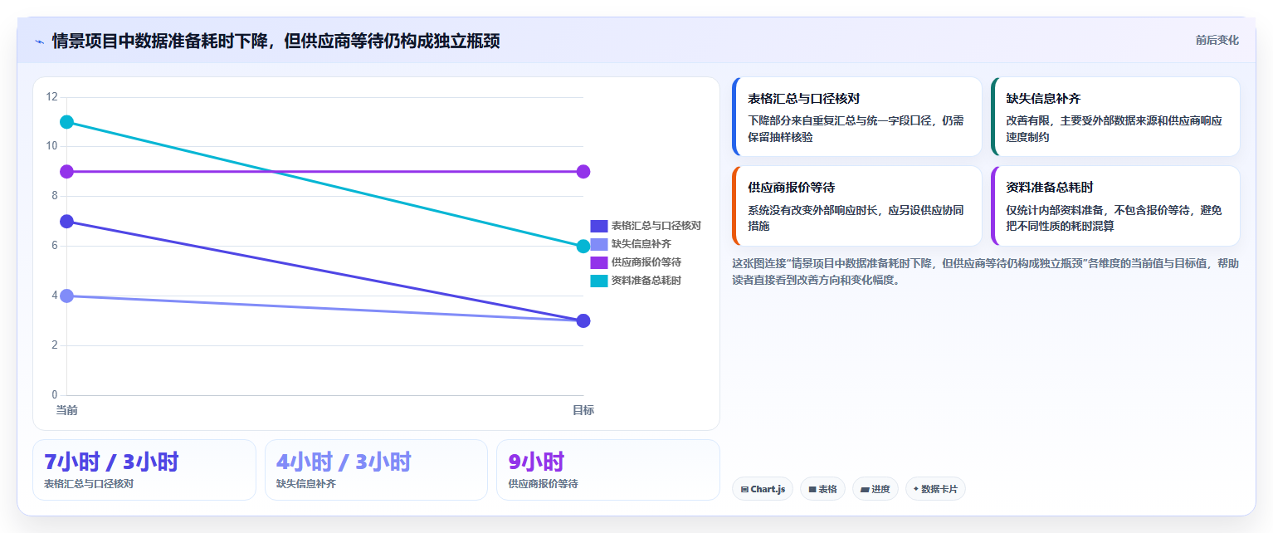
Task: Select the purple data point at 9 on 当前
Action: click(67, 172)
